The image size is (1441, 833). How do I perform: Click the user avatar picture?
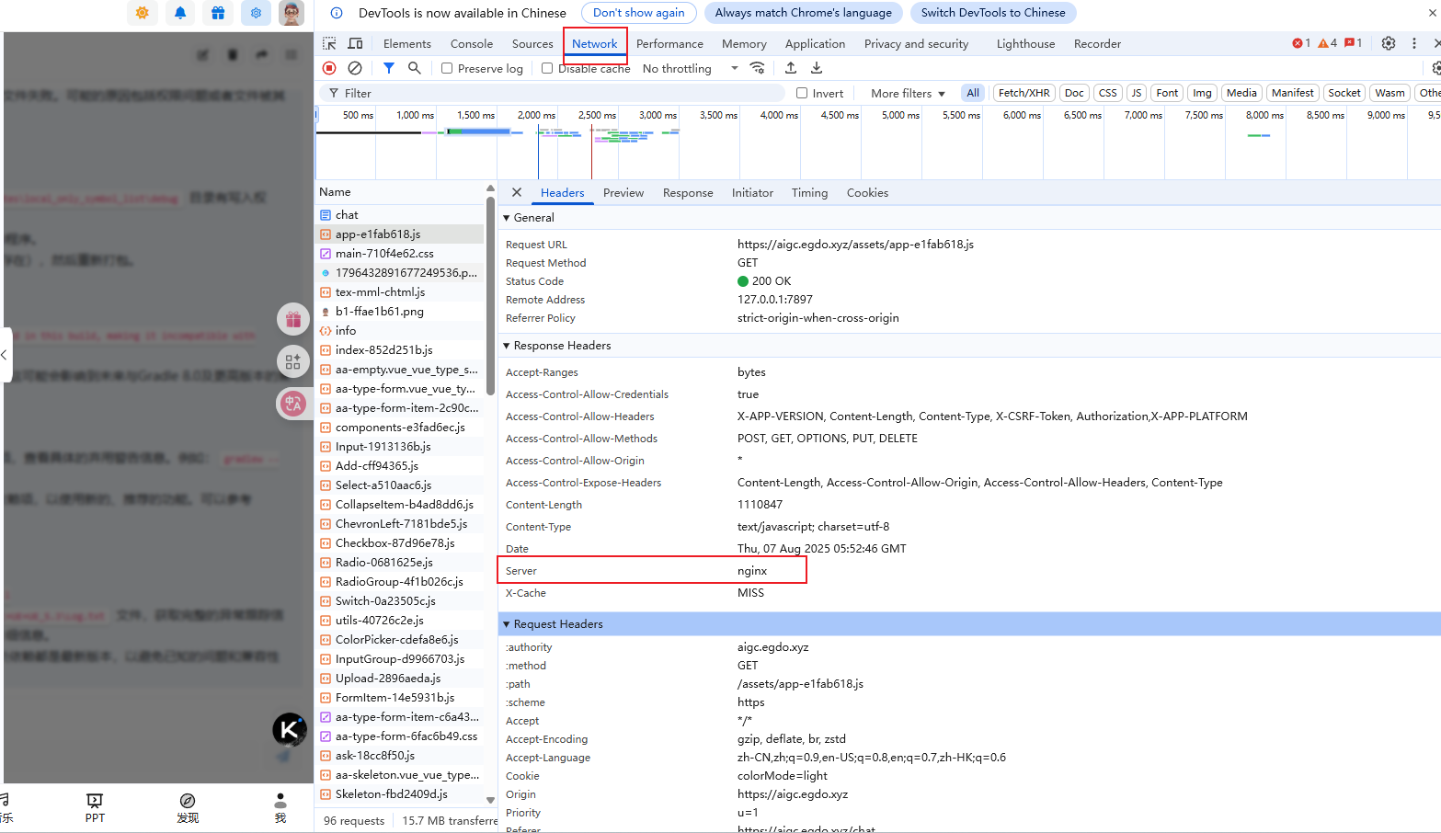point(292,13)
